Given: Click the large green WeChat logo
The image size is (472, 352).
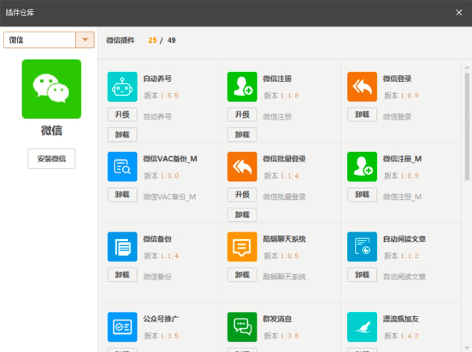Looking at the screenshot, I should pyautogui.click(x=52, y=89).
